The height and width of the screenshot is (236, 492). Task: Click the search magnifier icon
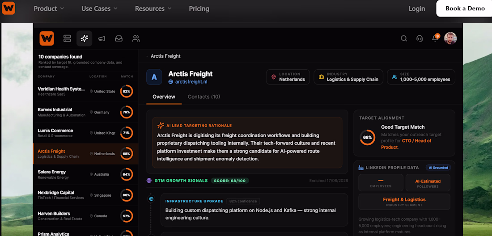click(404, 38)
